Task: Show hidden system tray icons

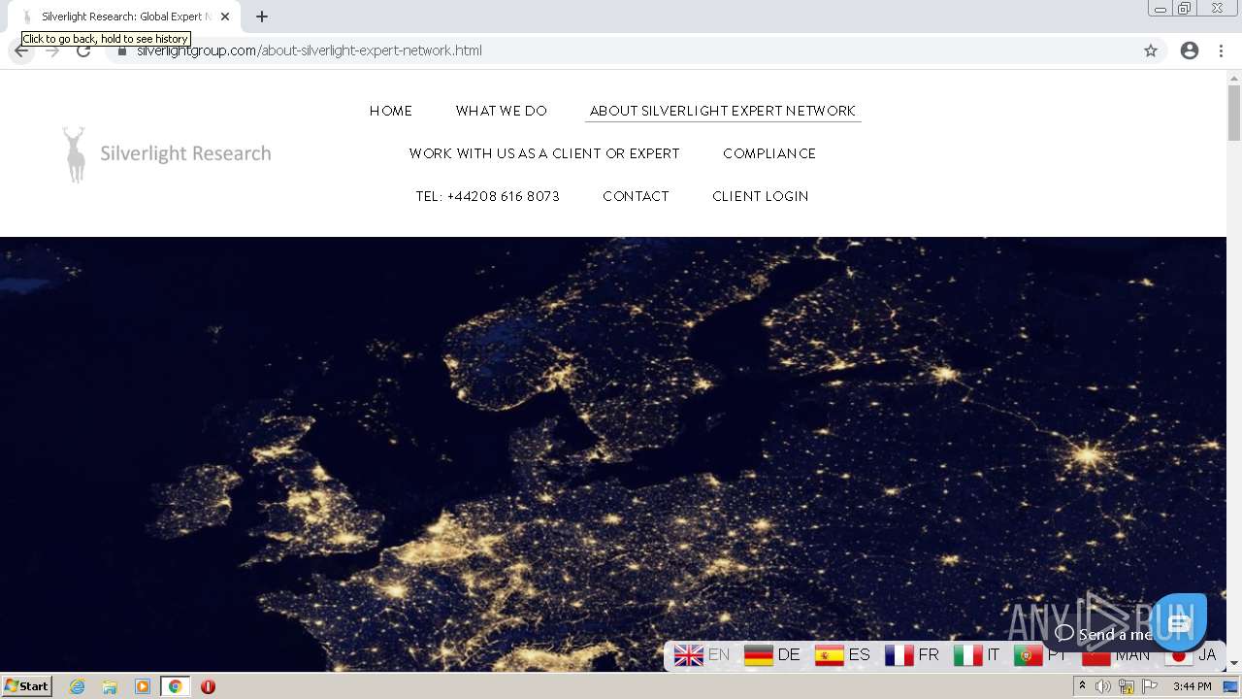Action: [x=1082, y=686]
